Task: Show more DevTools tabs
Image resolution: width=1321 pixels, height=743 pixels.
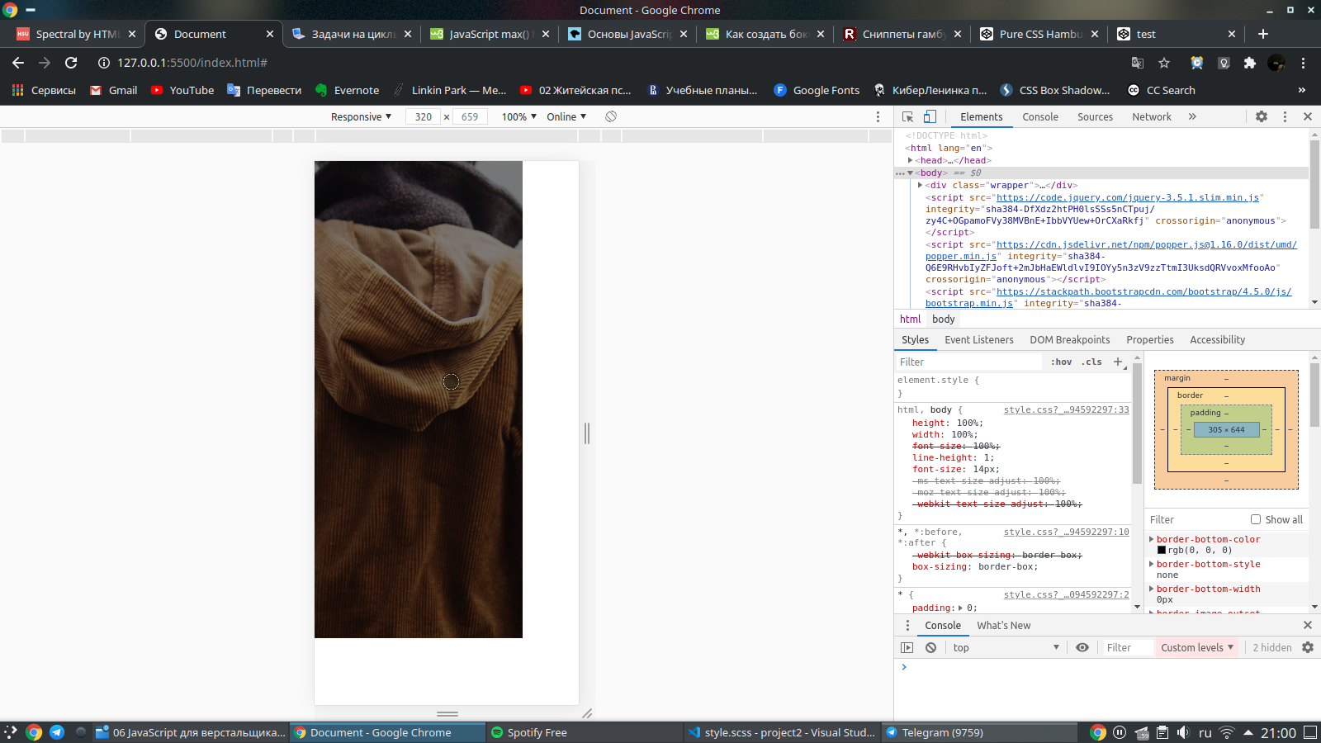Action: pyautogui.click(x=1192, y=116)
